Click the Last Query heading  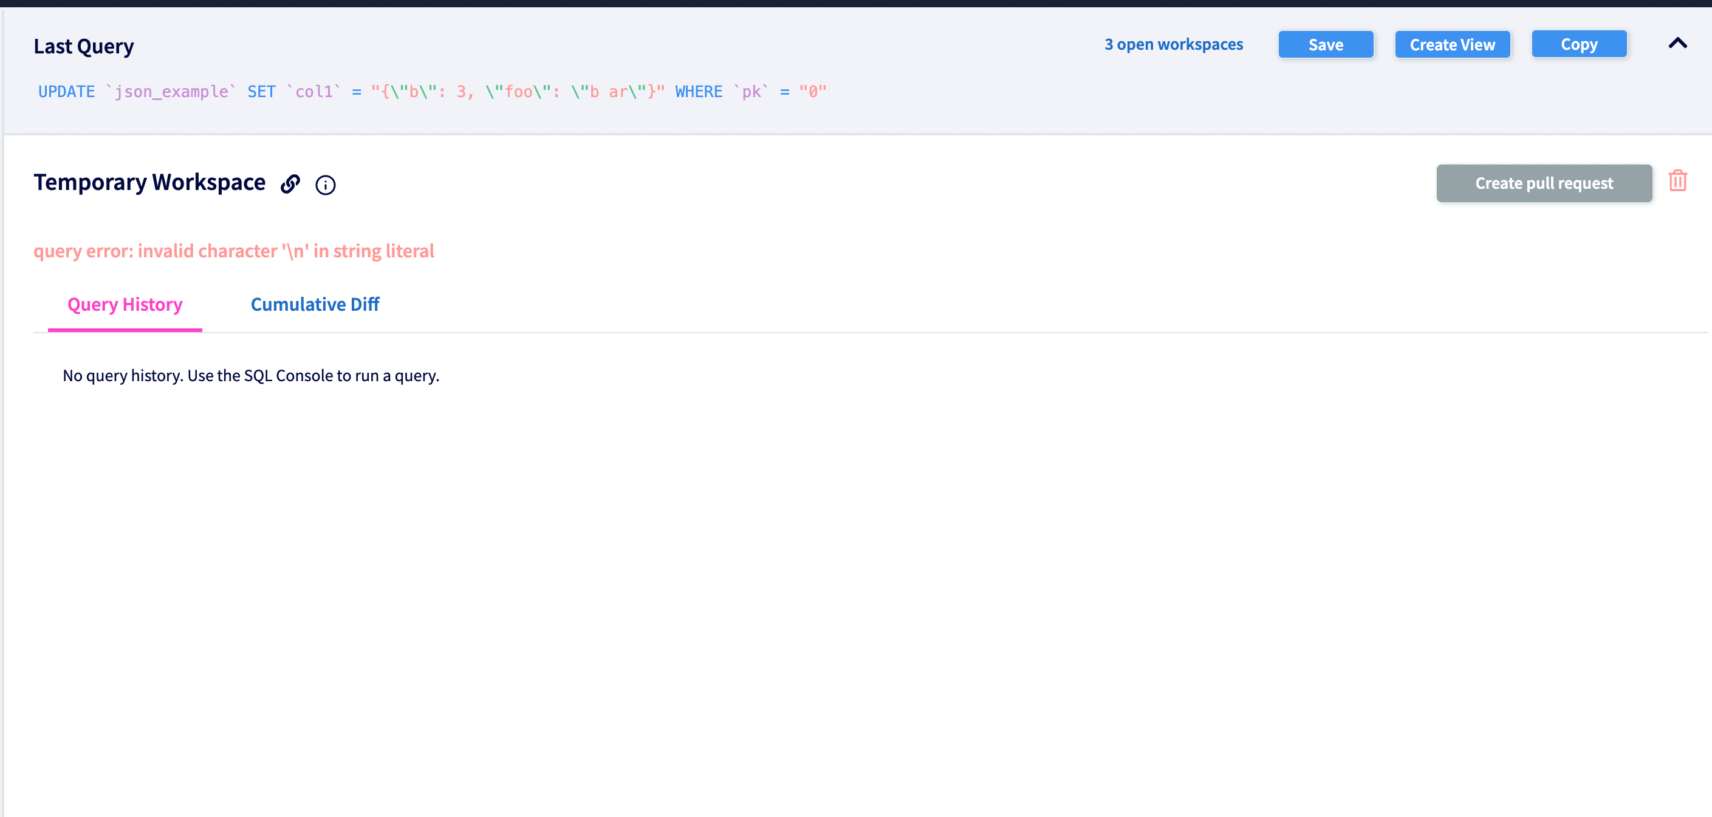(x=84, y=47)
